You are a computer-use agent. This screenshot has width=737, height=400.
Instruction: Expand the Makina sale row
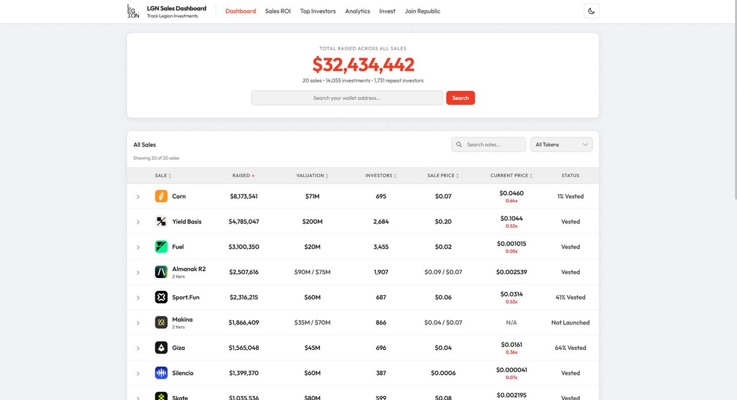click(x=138, y=323)
